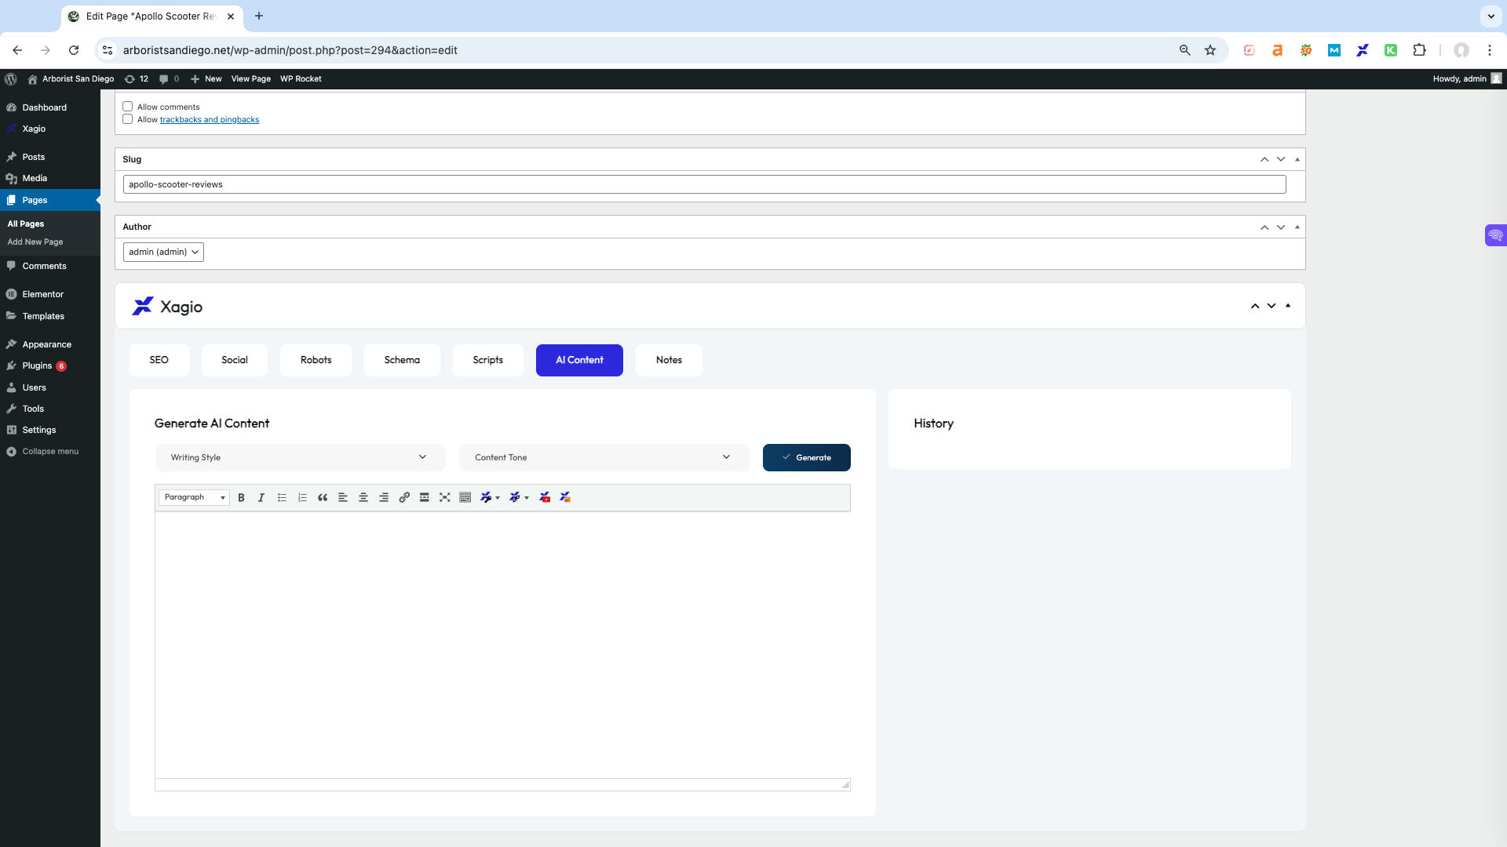Viewport: 1507px width, 847px height.
Task: Click New in admin bar
Action: (x=206, y=78)
